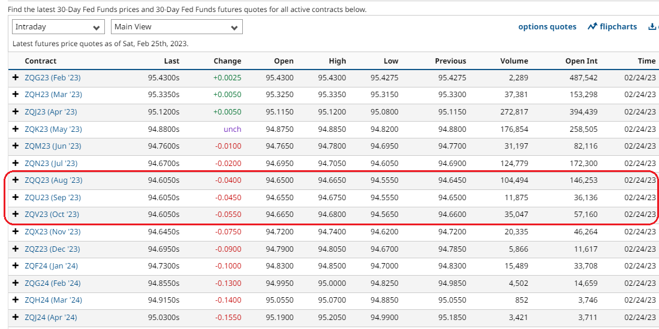Click plus icon beside ZQJ24 (Apr '24)

pyautogui.click(x=16, y=317)
